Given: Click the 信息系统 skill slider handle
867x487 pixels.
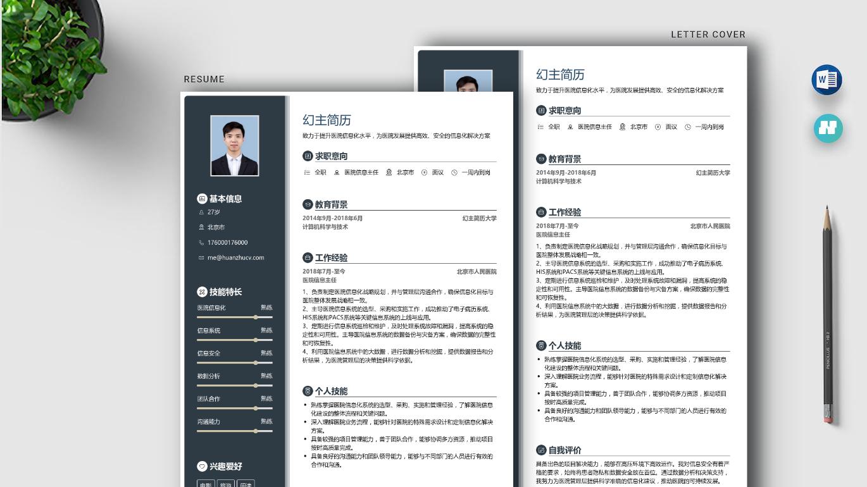Looking at the screenshot, I should pyautogui.click(x=256, y=340).
